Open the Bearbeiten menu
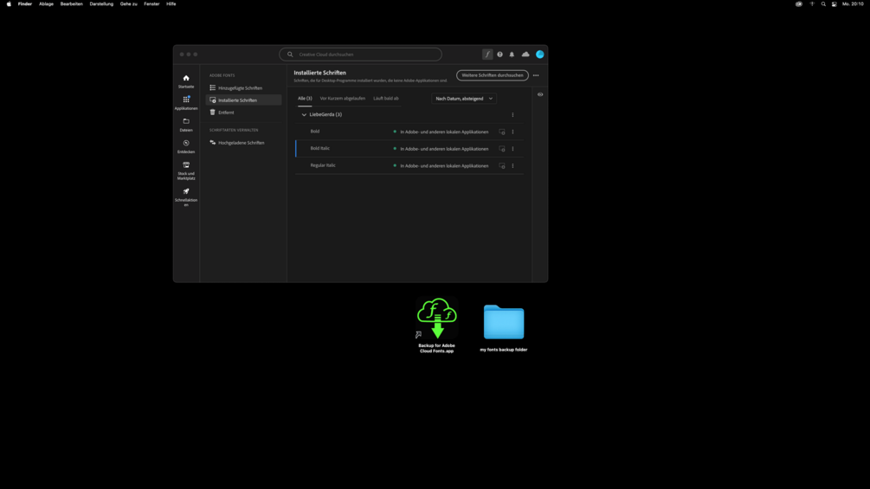 pyautogui.click(x=72, y=3)
